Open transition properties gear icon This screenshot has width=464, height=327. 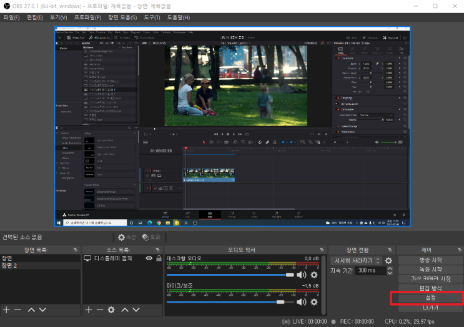point(388,260)
